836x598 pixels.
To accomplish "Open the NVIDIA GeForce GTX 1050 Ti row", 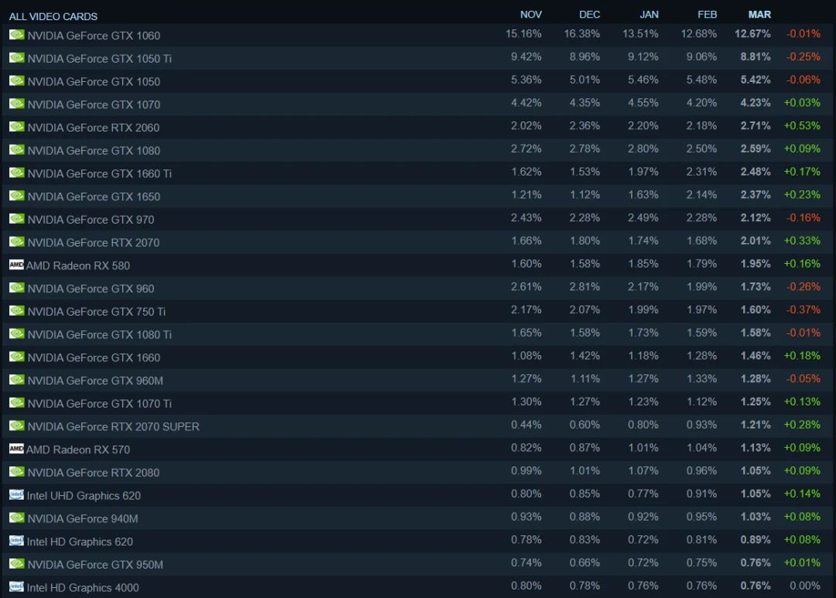I will 418,58.
